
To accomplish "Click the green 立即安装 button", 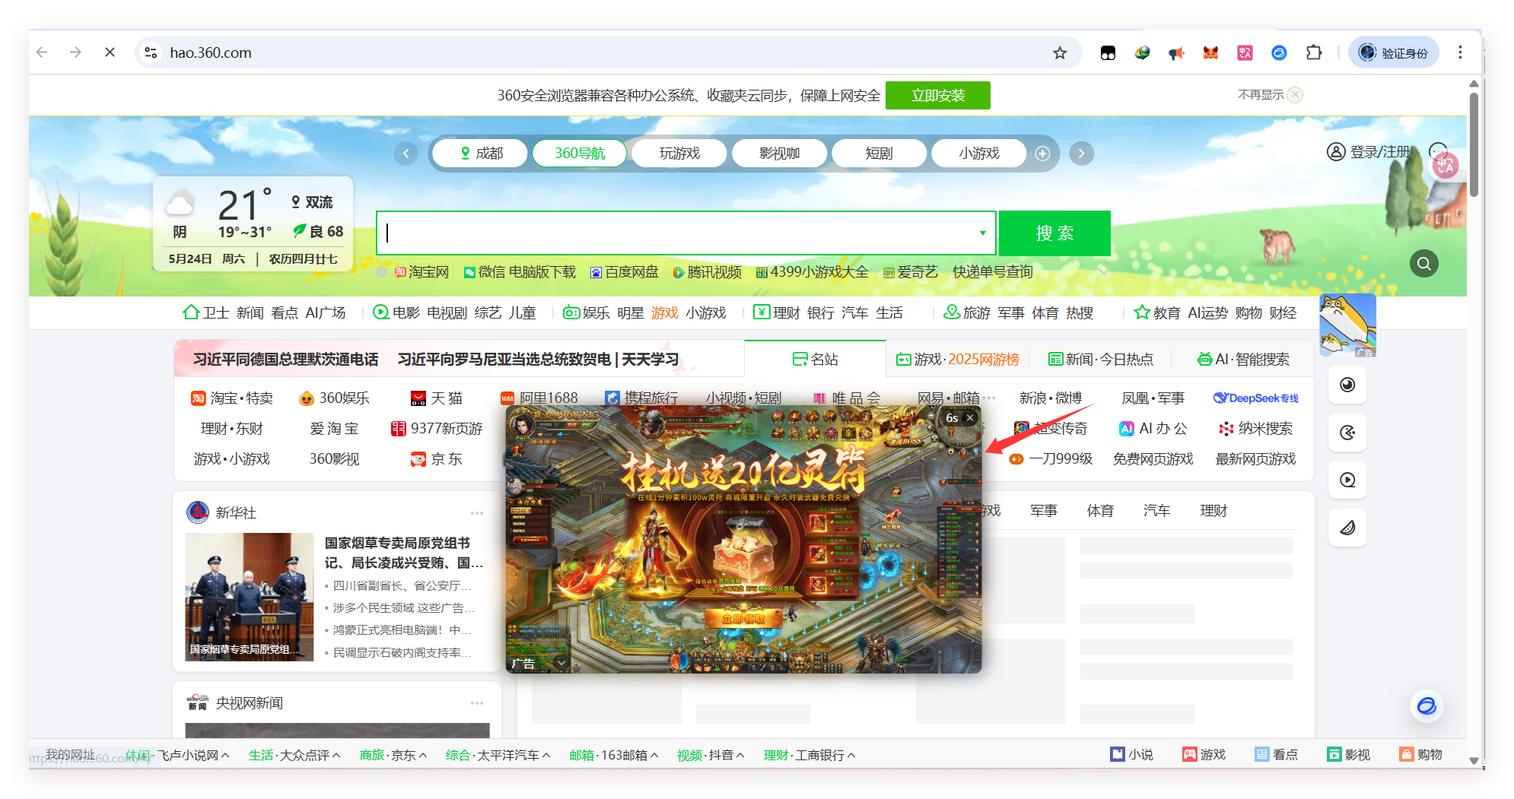I will [x=938, y=96].
